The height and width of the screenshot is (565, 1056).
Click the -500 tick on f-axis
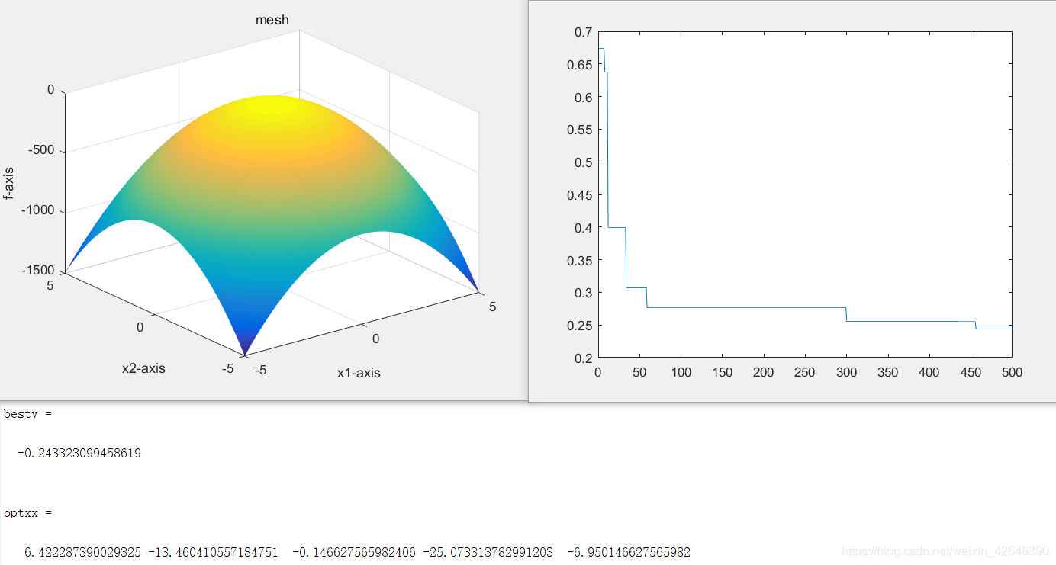tap(40, 149)
